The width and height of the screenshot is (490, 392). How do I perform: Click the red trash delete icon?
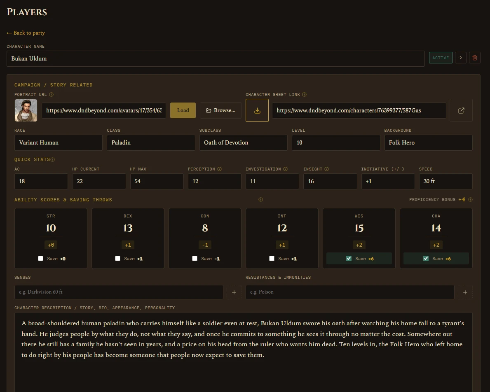tap(474, 58)
